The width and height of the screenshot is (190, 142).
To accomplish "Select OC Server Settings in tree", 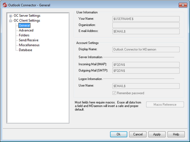I will coord(27,16).
